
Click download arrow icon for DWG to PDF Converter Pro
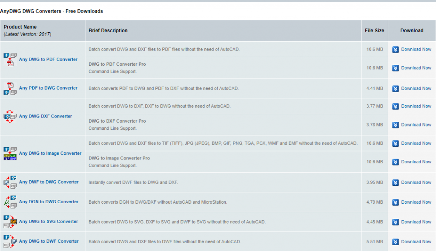pos(396,68)
